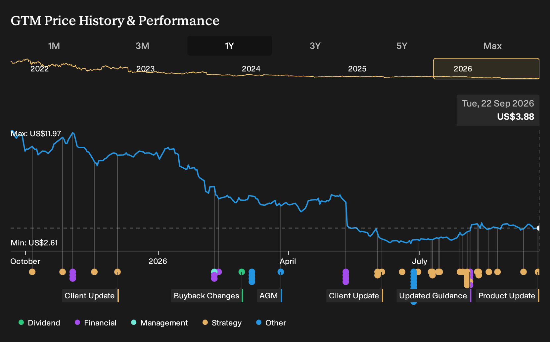This screenshot has width=550, height=342.
Task: Click the teal Management event dot
Action: pos(214,272)
